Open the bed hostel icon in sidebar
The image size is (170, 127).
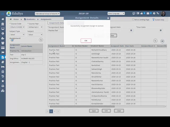coord(3,67)
